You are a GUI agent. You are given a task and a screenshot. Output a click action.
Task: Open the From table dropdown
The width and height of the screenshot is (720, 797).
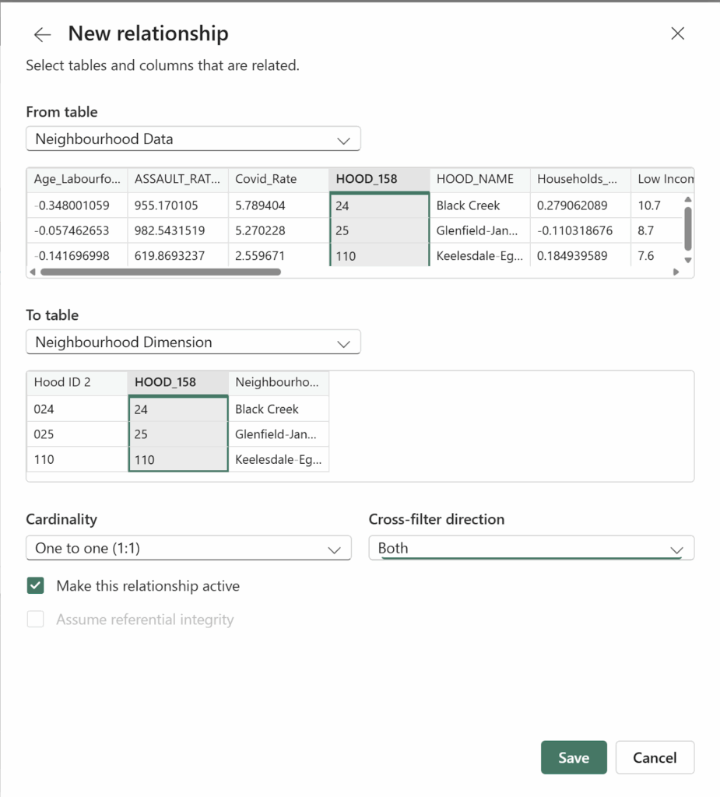pos(193,139)
